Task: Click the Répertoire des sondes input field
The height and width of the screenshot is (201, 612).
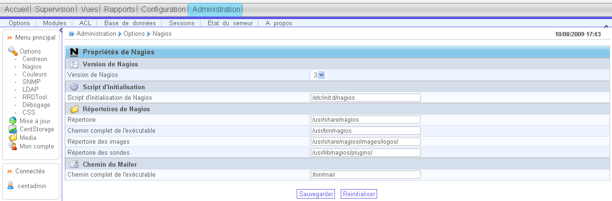Action: pos(365,153)
